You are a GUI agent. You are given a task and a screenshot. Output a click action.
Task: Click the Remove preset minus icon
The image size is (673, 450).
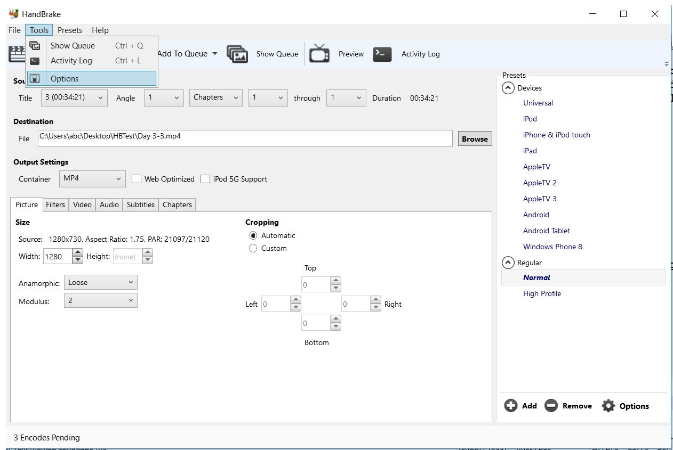pyautogui.click(x=551, y=406)
